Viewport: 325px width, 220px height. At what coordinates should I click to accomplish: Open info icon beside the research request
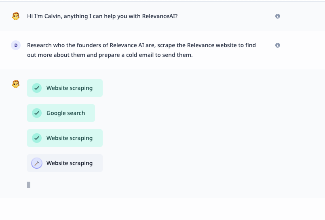point(278,45)
